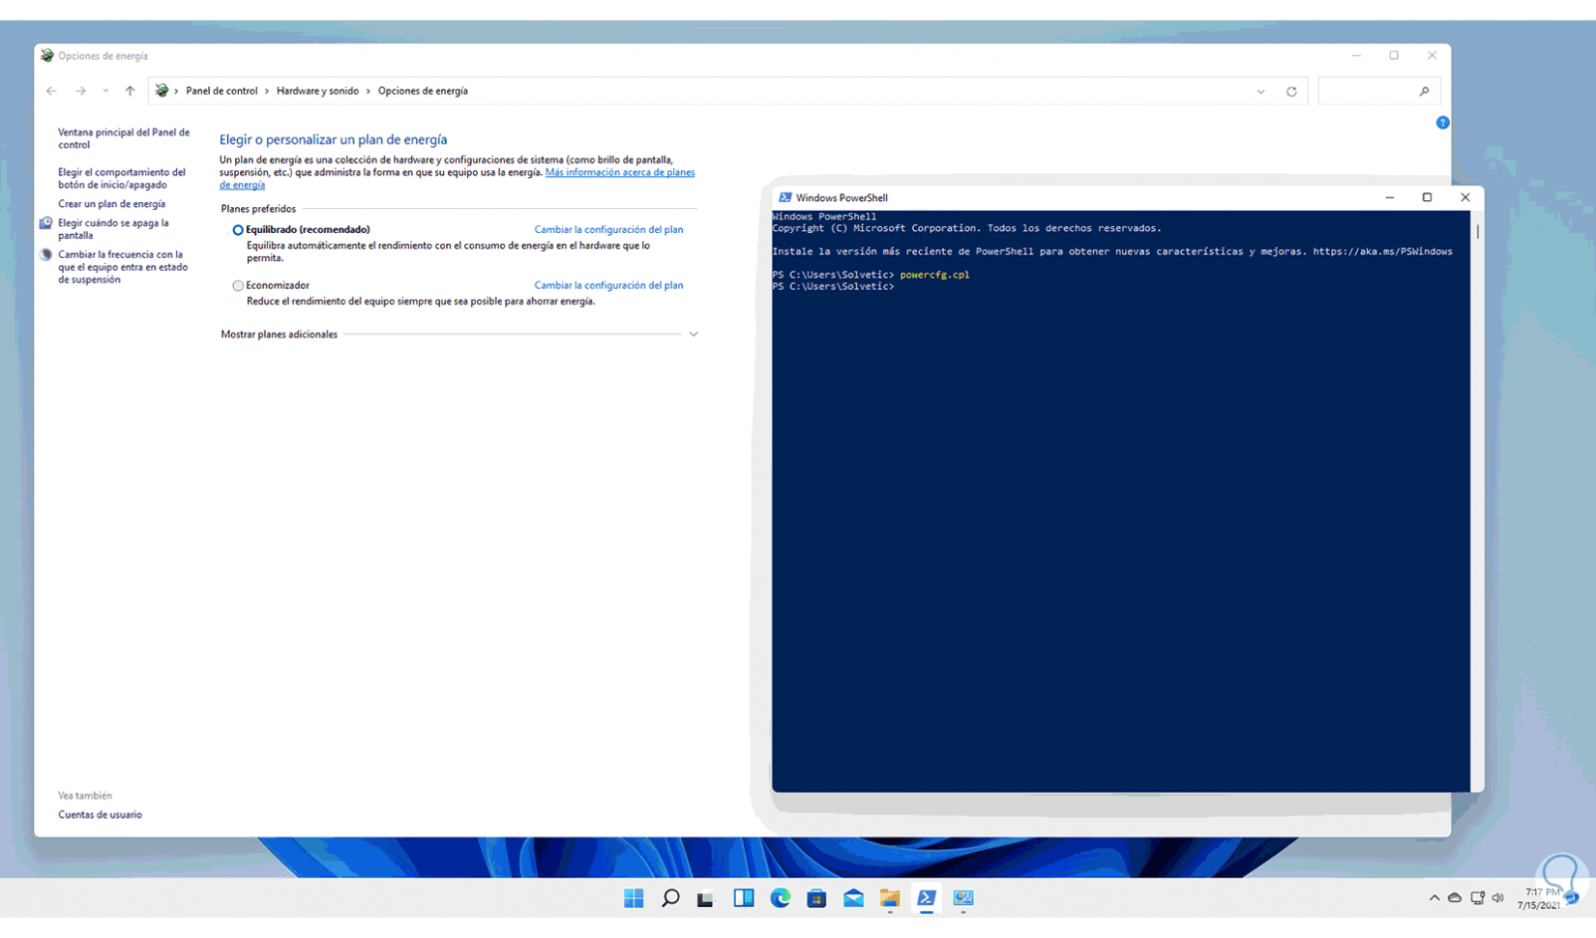Open 'Elegir cuándo se apaga la pantalla'
Image resolution: width=1596 pixels, height=938 pixels.
click(113, 229)
